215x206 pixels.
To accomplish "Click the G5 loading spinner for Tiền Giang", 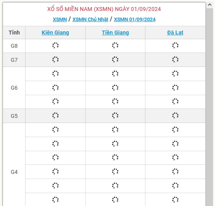I will point(115,116).
